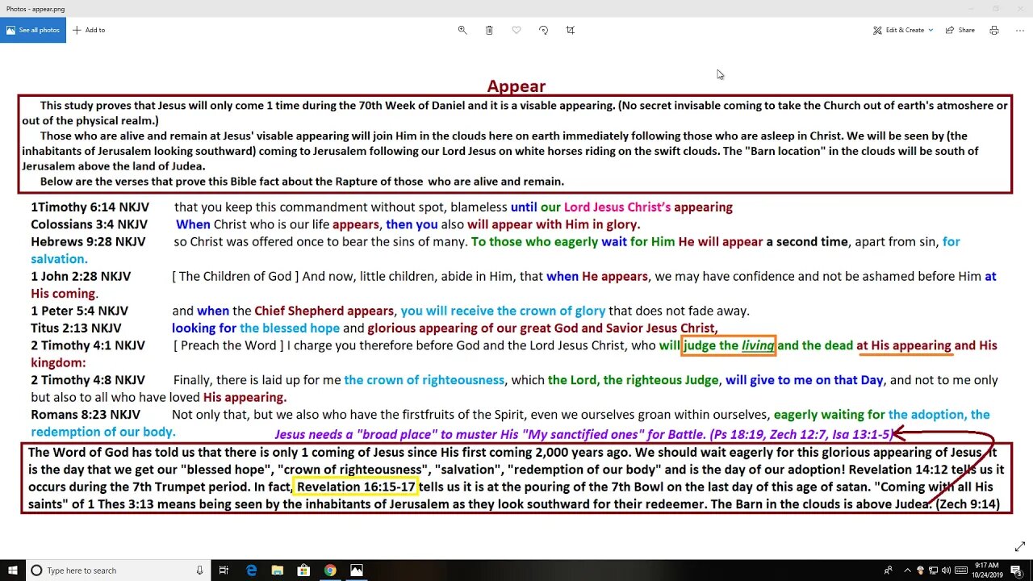Expand hidden system tray icons chevron

tap(908, 571)
